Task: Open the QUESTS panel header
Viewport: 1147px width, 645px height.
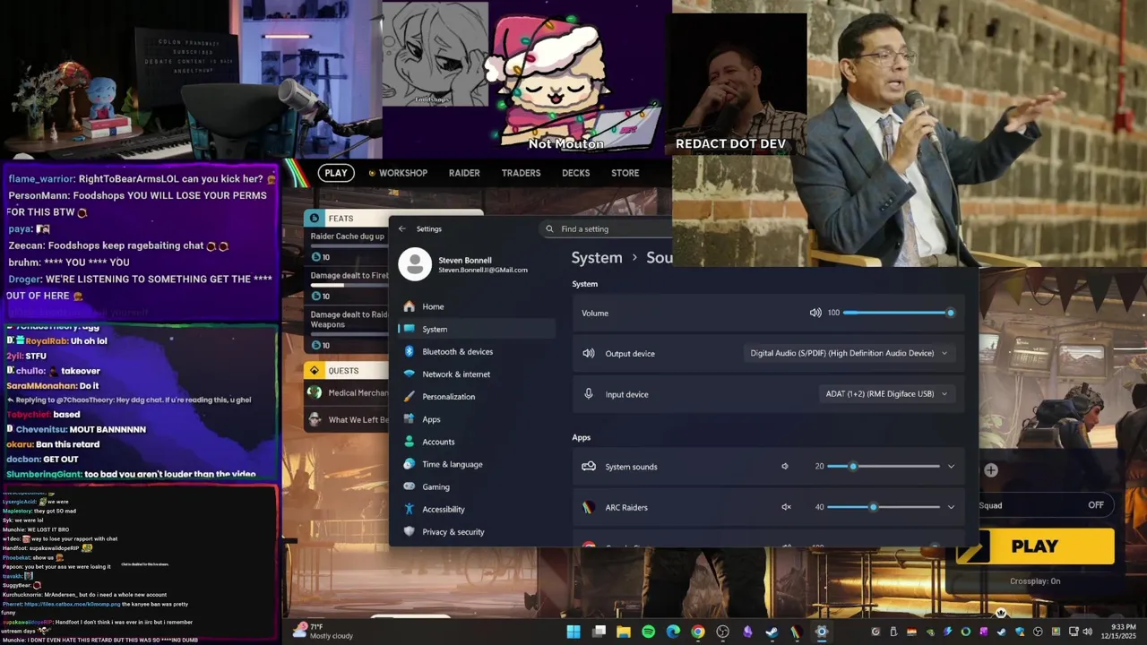Action: [347, 370]
